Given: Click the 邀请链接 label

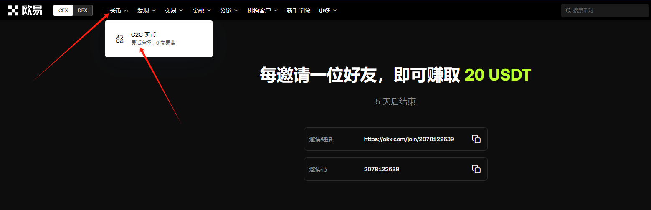Looking at the screenshot, I should tap(321, 139).
